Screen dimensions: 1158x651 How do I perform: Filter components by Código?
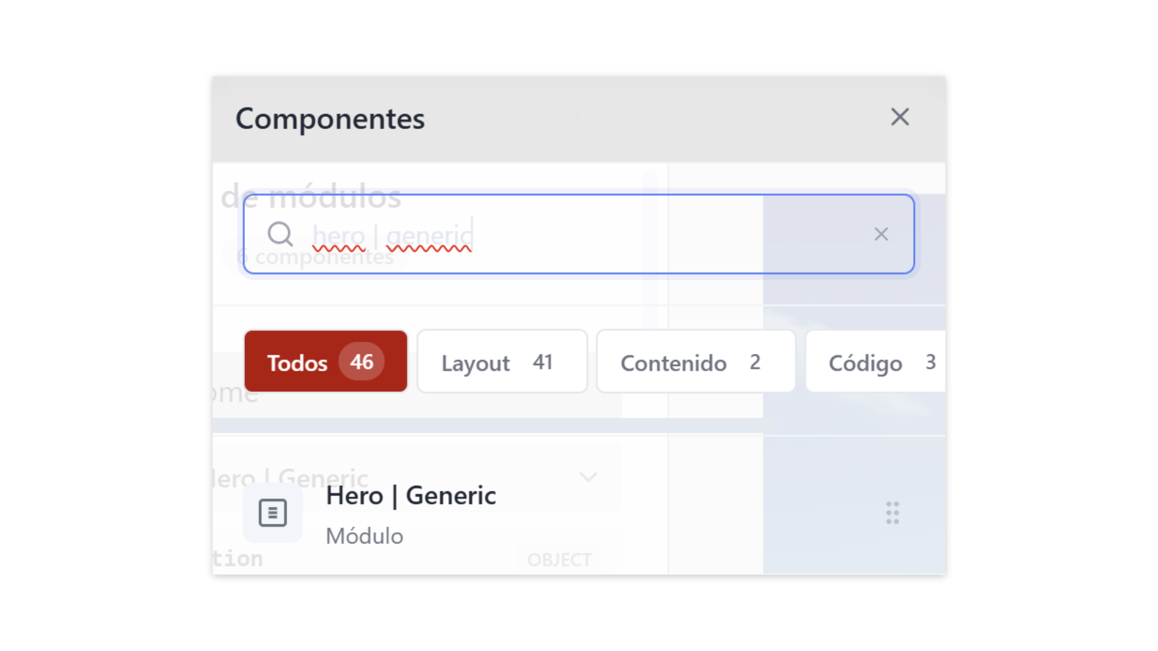click(865, 363)
